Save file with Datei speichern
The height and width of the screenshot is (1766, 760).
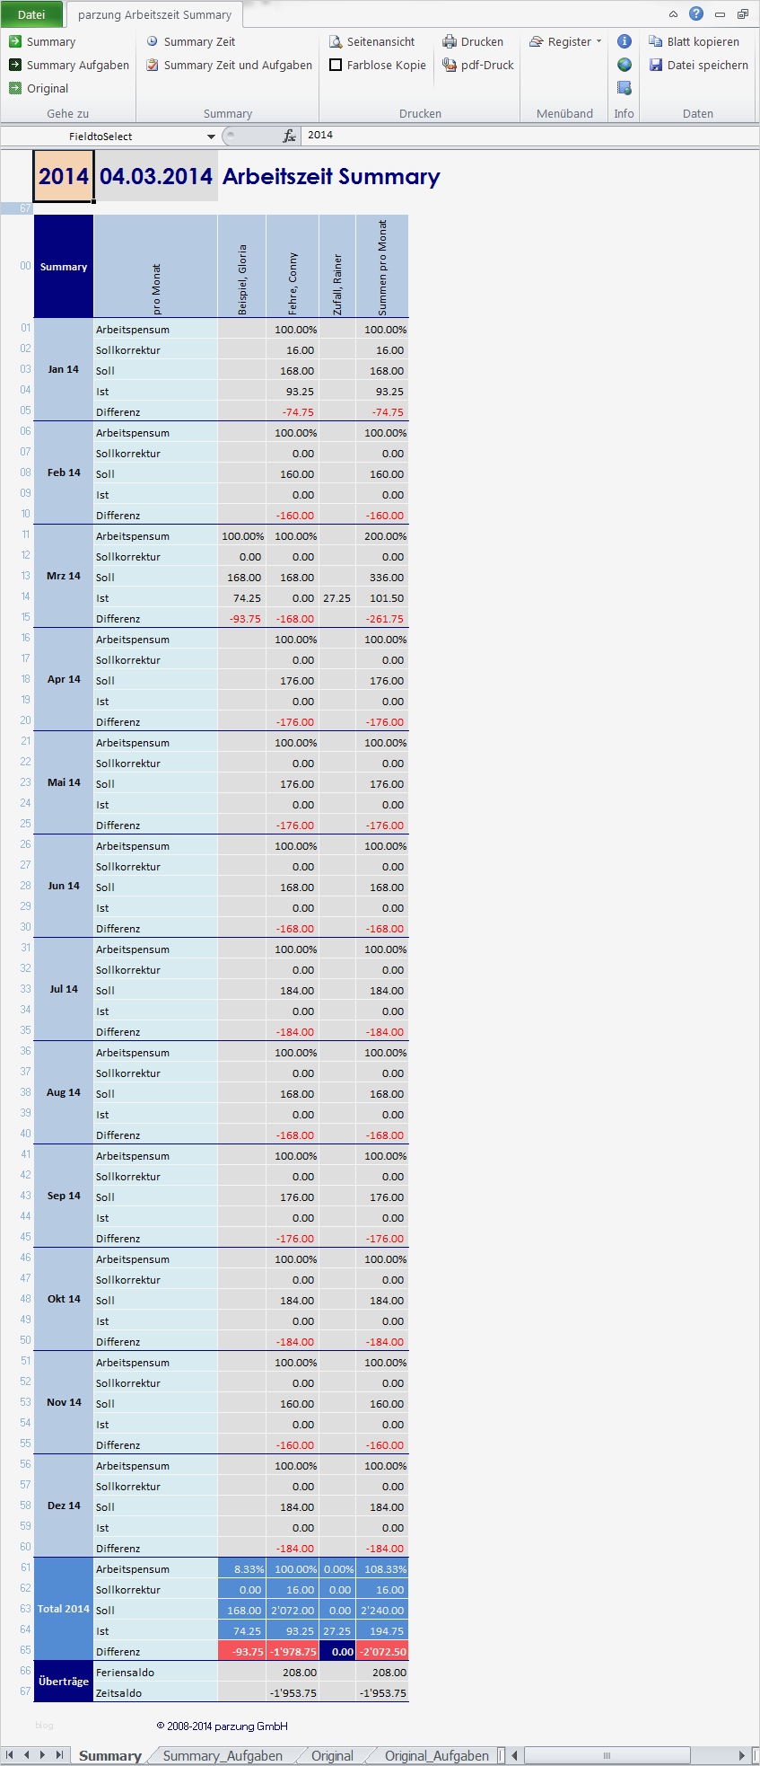[656, 66]
